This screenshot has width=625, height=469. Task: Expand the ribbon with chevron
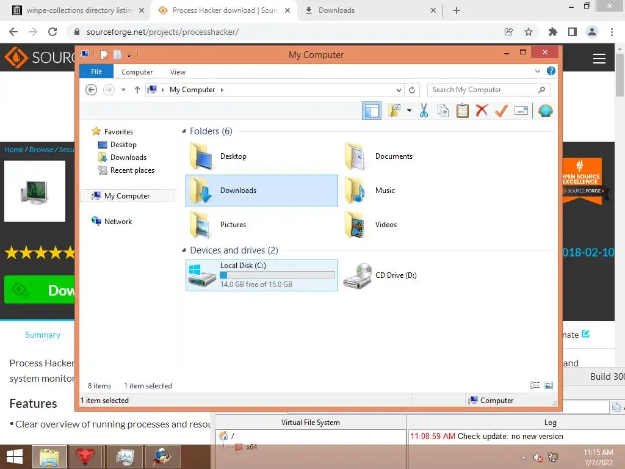[537, 71]
